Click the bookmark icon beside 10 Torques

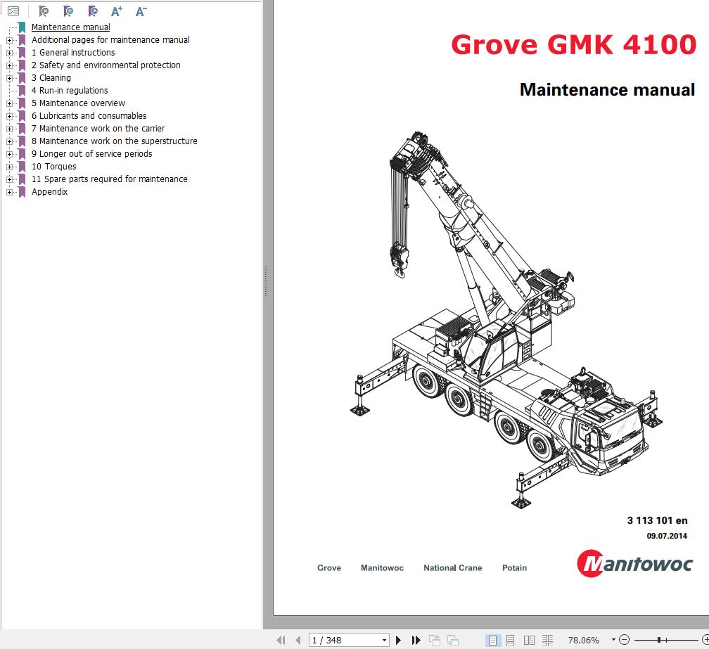(22, 167)
